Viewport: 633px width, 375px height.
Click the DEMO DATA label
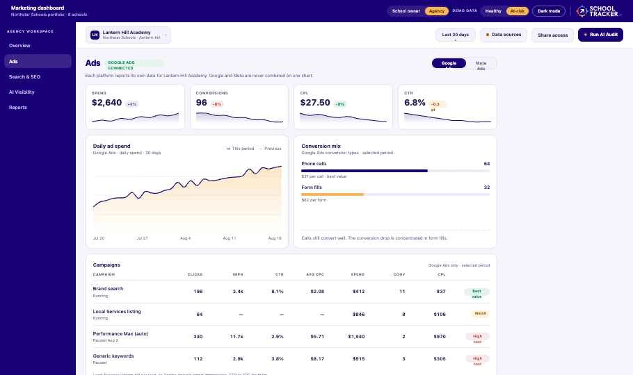click(465, 10)
